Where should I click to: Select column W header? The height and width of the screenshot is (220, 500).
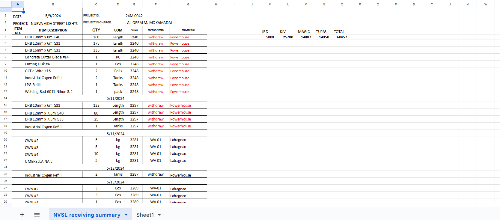coord(486,4)
